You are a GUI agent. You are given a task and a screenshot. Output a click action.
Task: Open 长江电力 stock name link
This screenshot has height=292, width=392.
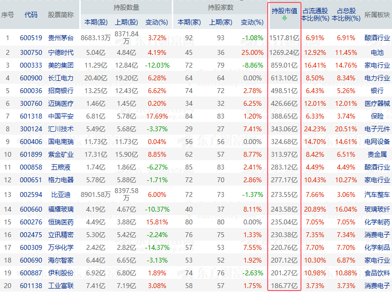pyautogui.click(x=61, y=78)
